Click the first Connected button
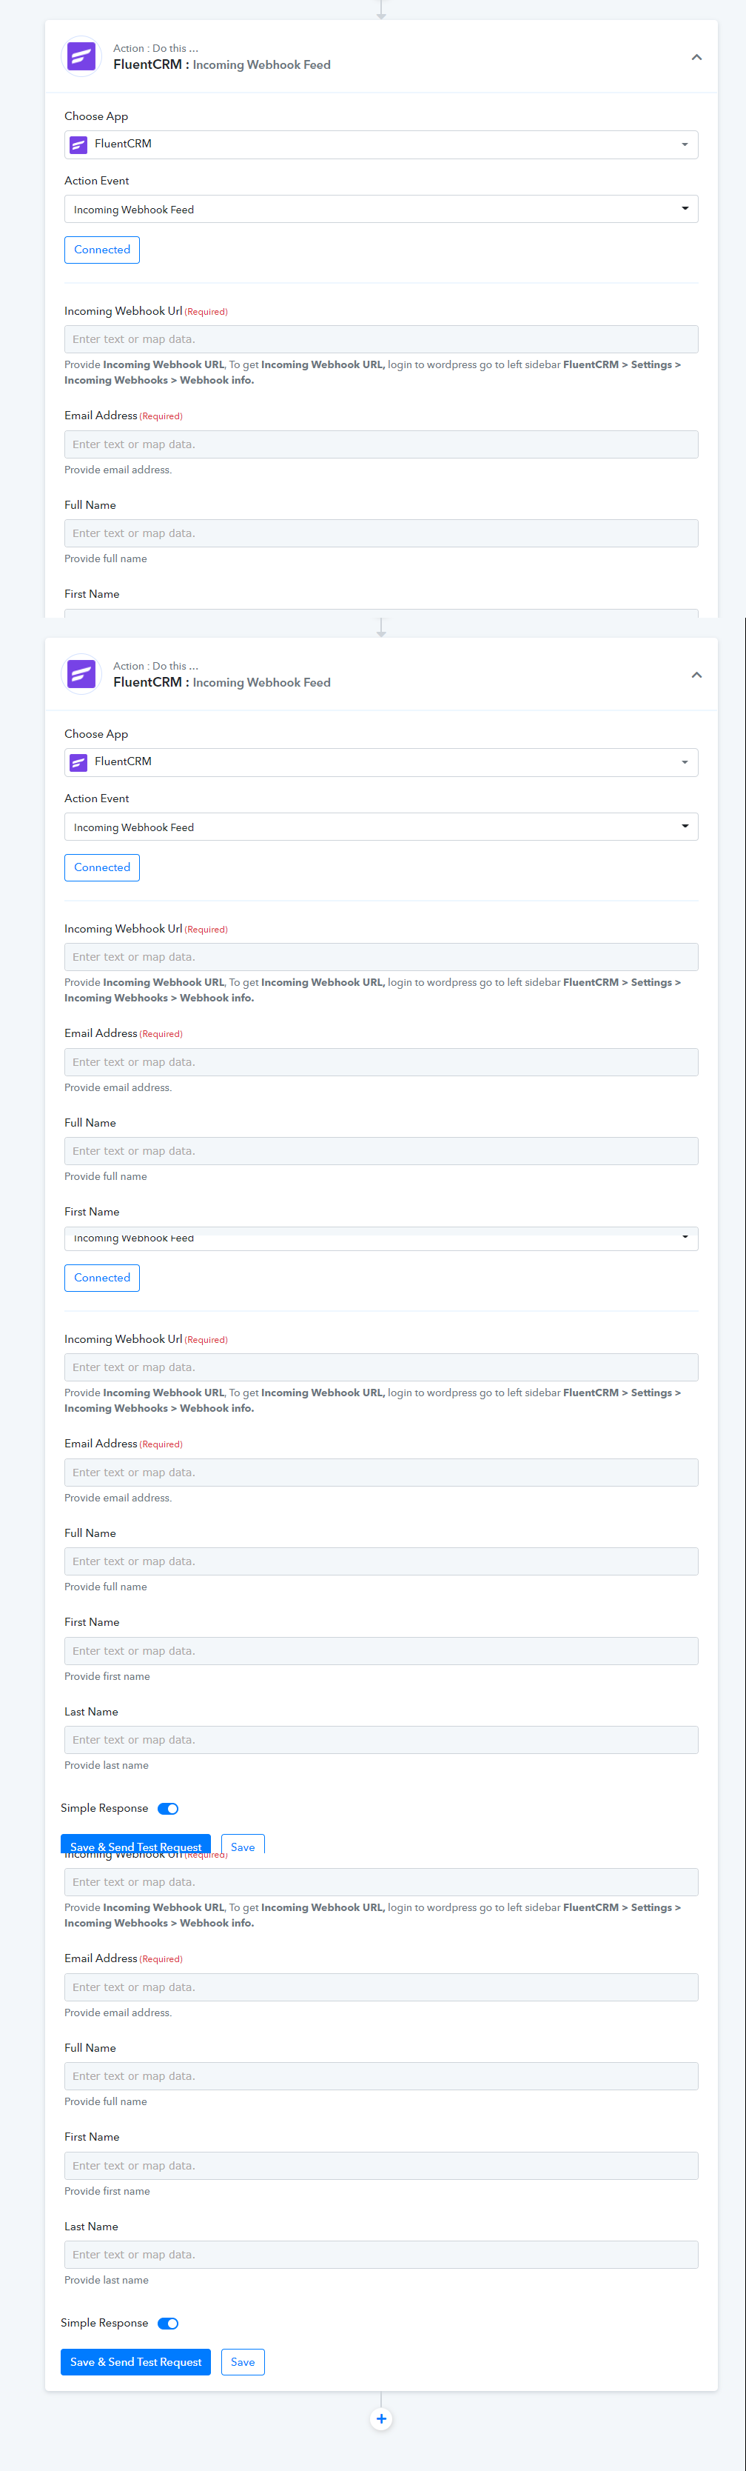Screen dimensions: 746x2471 (x=101, y=250)
